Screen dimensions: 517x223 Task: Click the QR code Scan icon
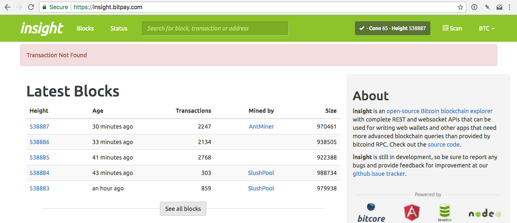pos(445,28)
